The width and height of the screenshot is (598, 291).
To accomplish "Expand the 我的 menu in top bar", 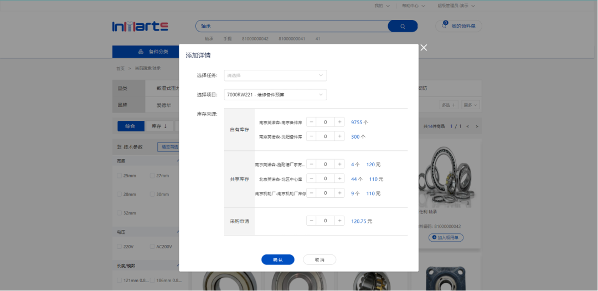I will coord(382,6).
